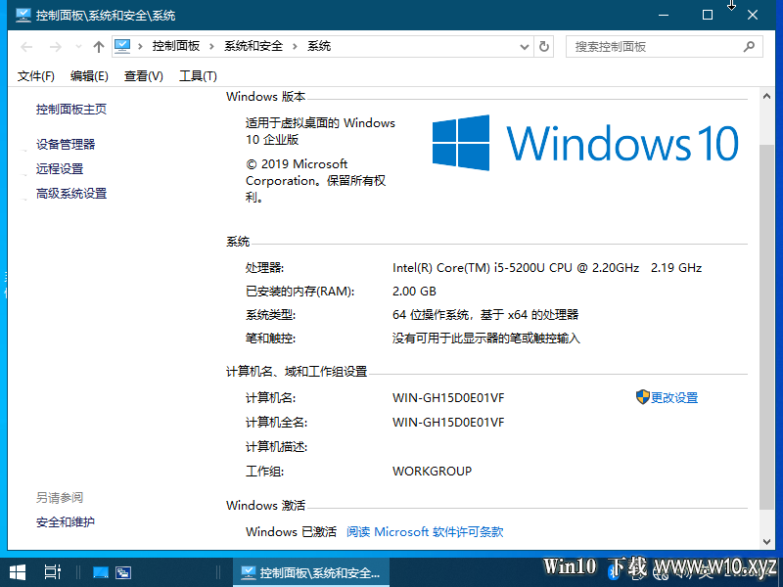Open 远程设置 link
The image size is (783, 587).
pyautogui.click(x=60, y=168)
